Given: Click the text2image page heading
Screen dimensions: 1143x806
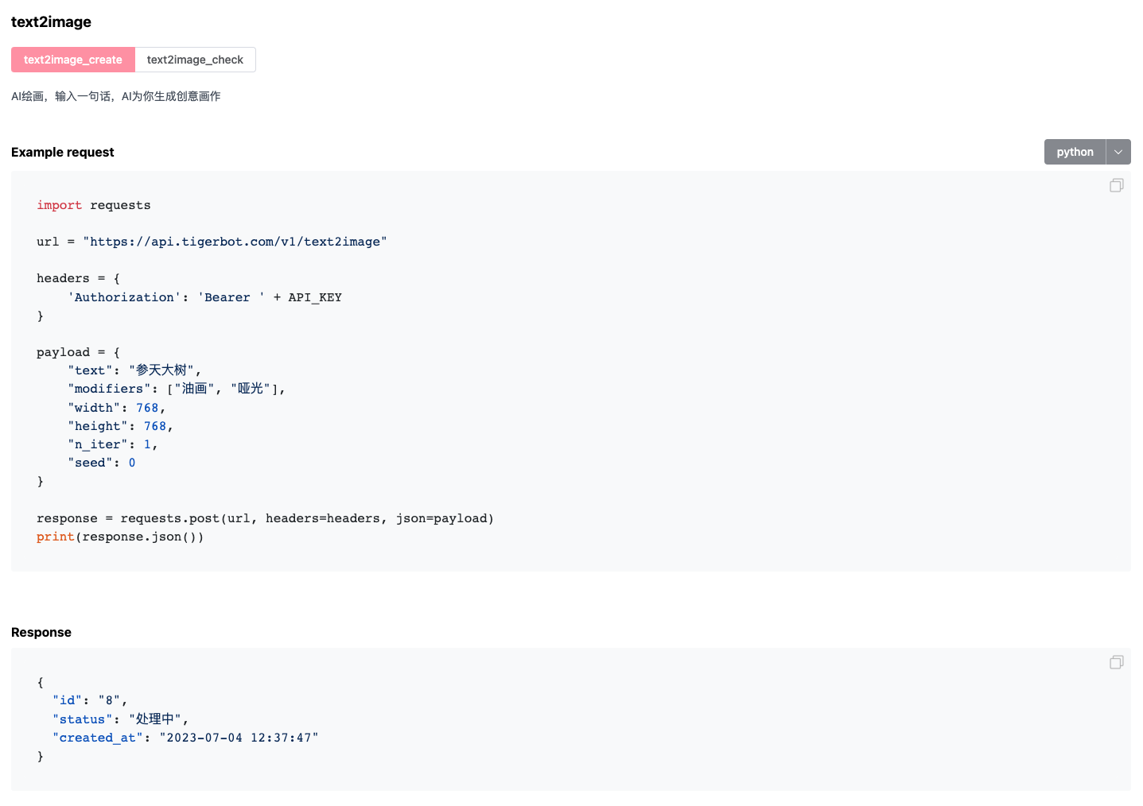Looking at the screenshot, I should click(51, 22).
